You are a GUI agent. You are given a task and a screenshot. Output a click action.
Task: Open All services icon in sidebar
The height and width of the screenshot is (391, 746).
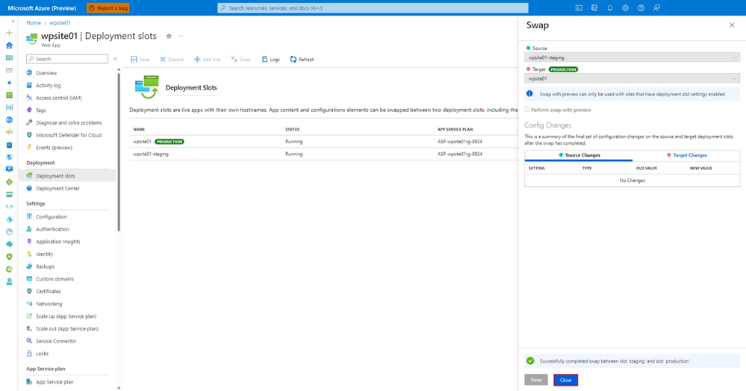click(9, 70)
